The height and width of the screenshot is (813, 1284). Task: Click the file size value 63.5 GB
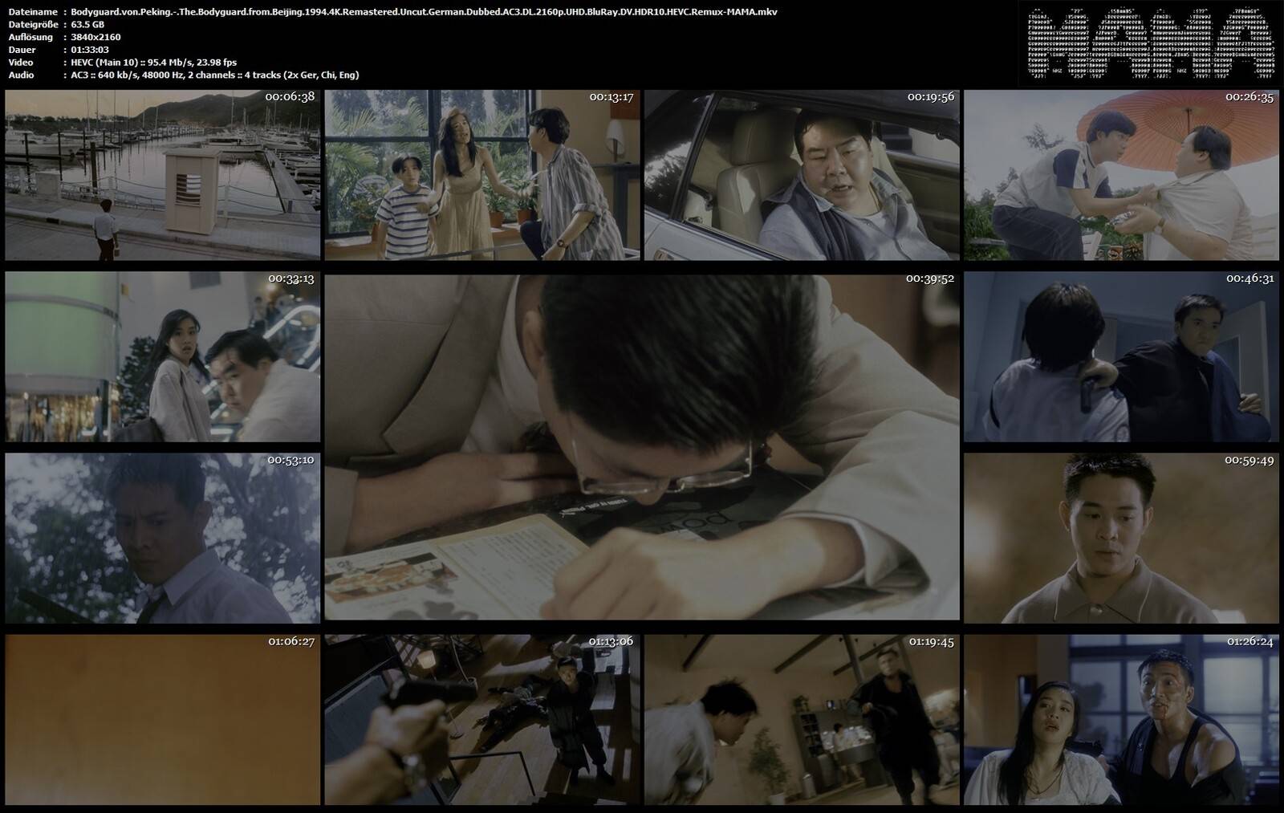pos(87,25)
